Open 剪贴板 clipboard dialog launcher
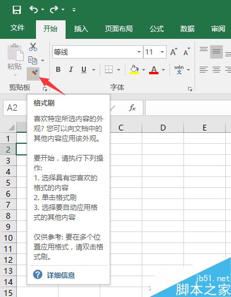 click(45, 89)
